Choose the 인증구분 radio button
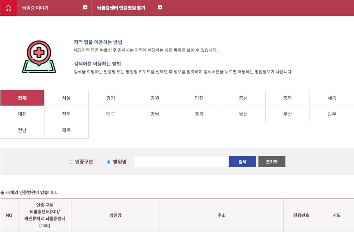The width and height of the screenshot is (354, 232). click(x=71, y=162)
